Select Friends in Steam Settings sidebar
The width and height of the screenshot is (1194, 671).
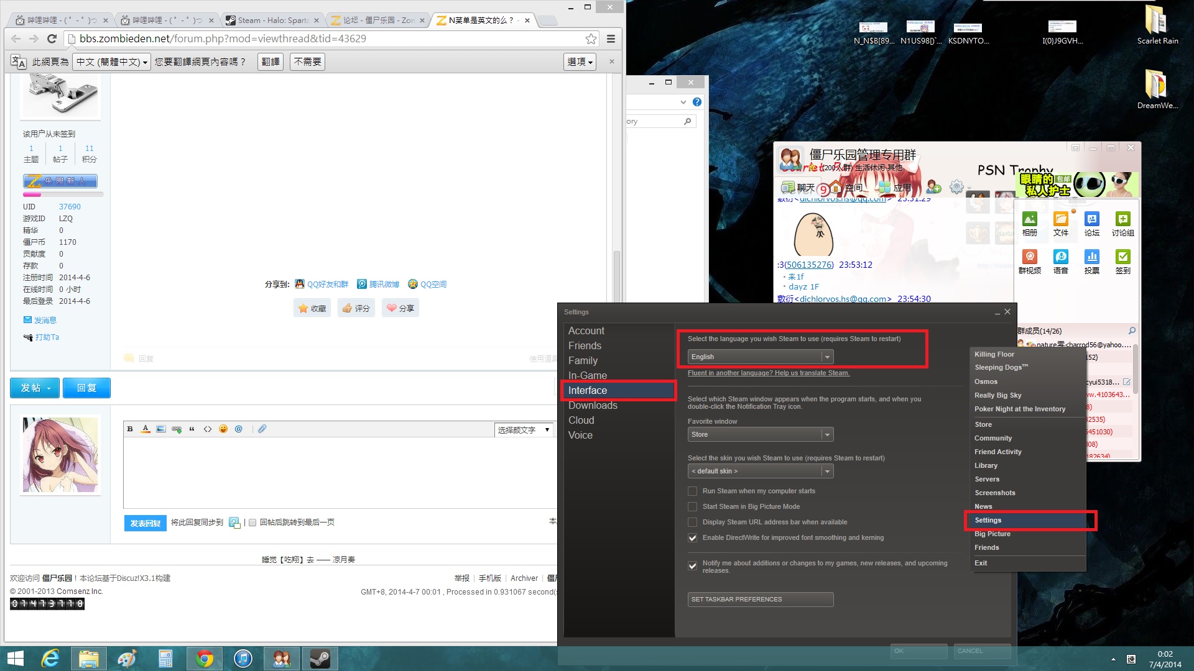pyautogui.click(x=585, y=345)
